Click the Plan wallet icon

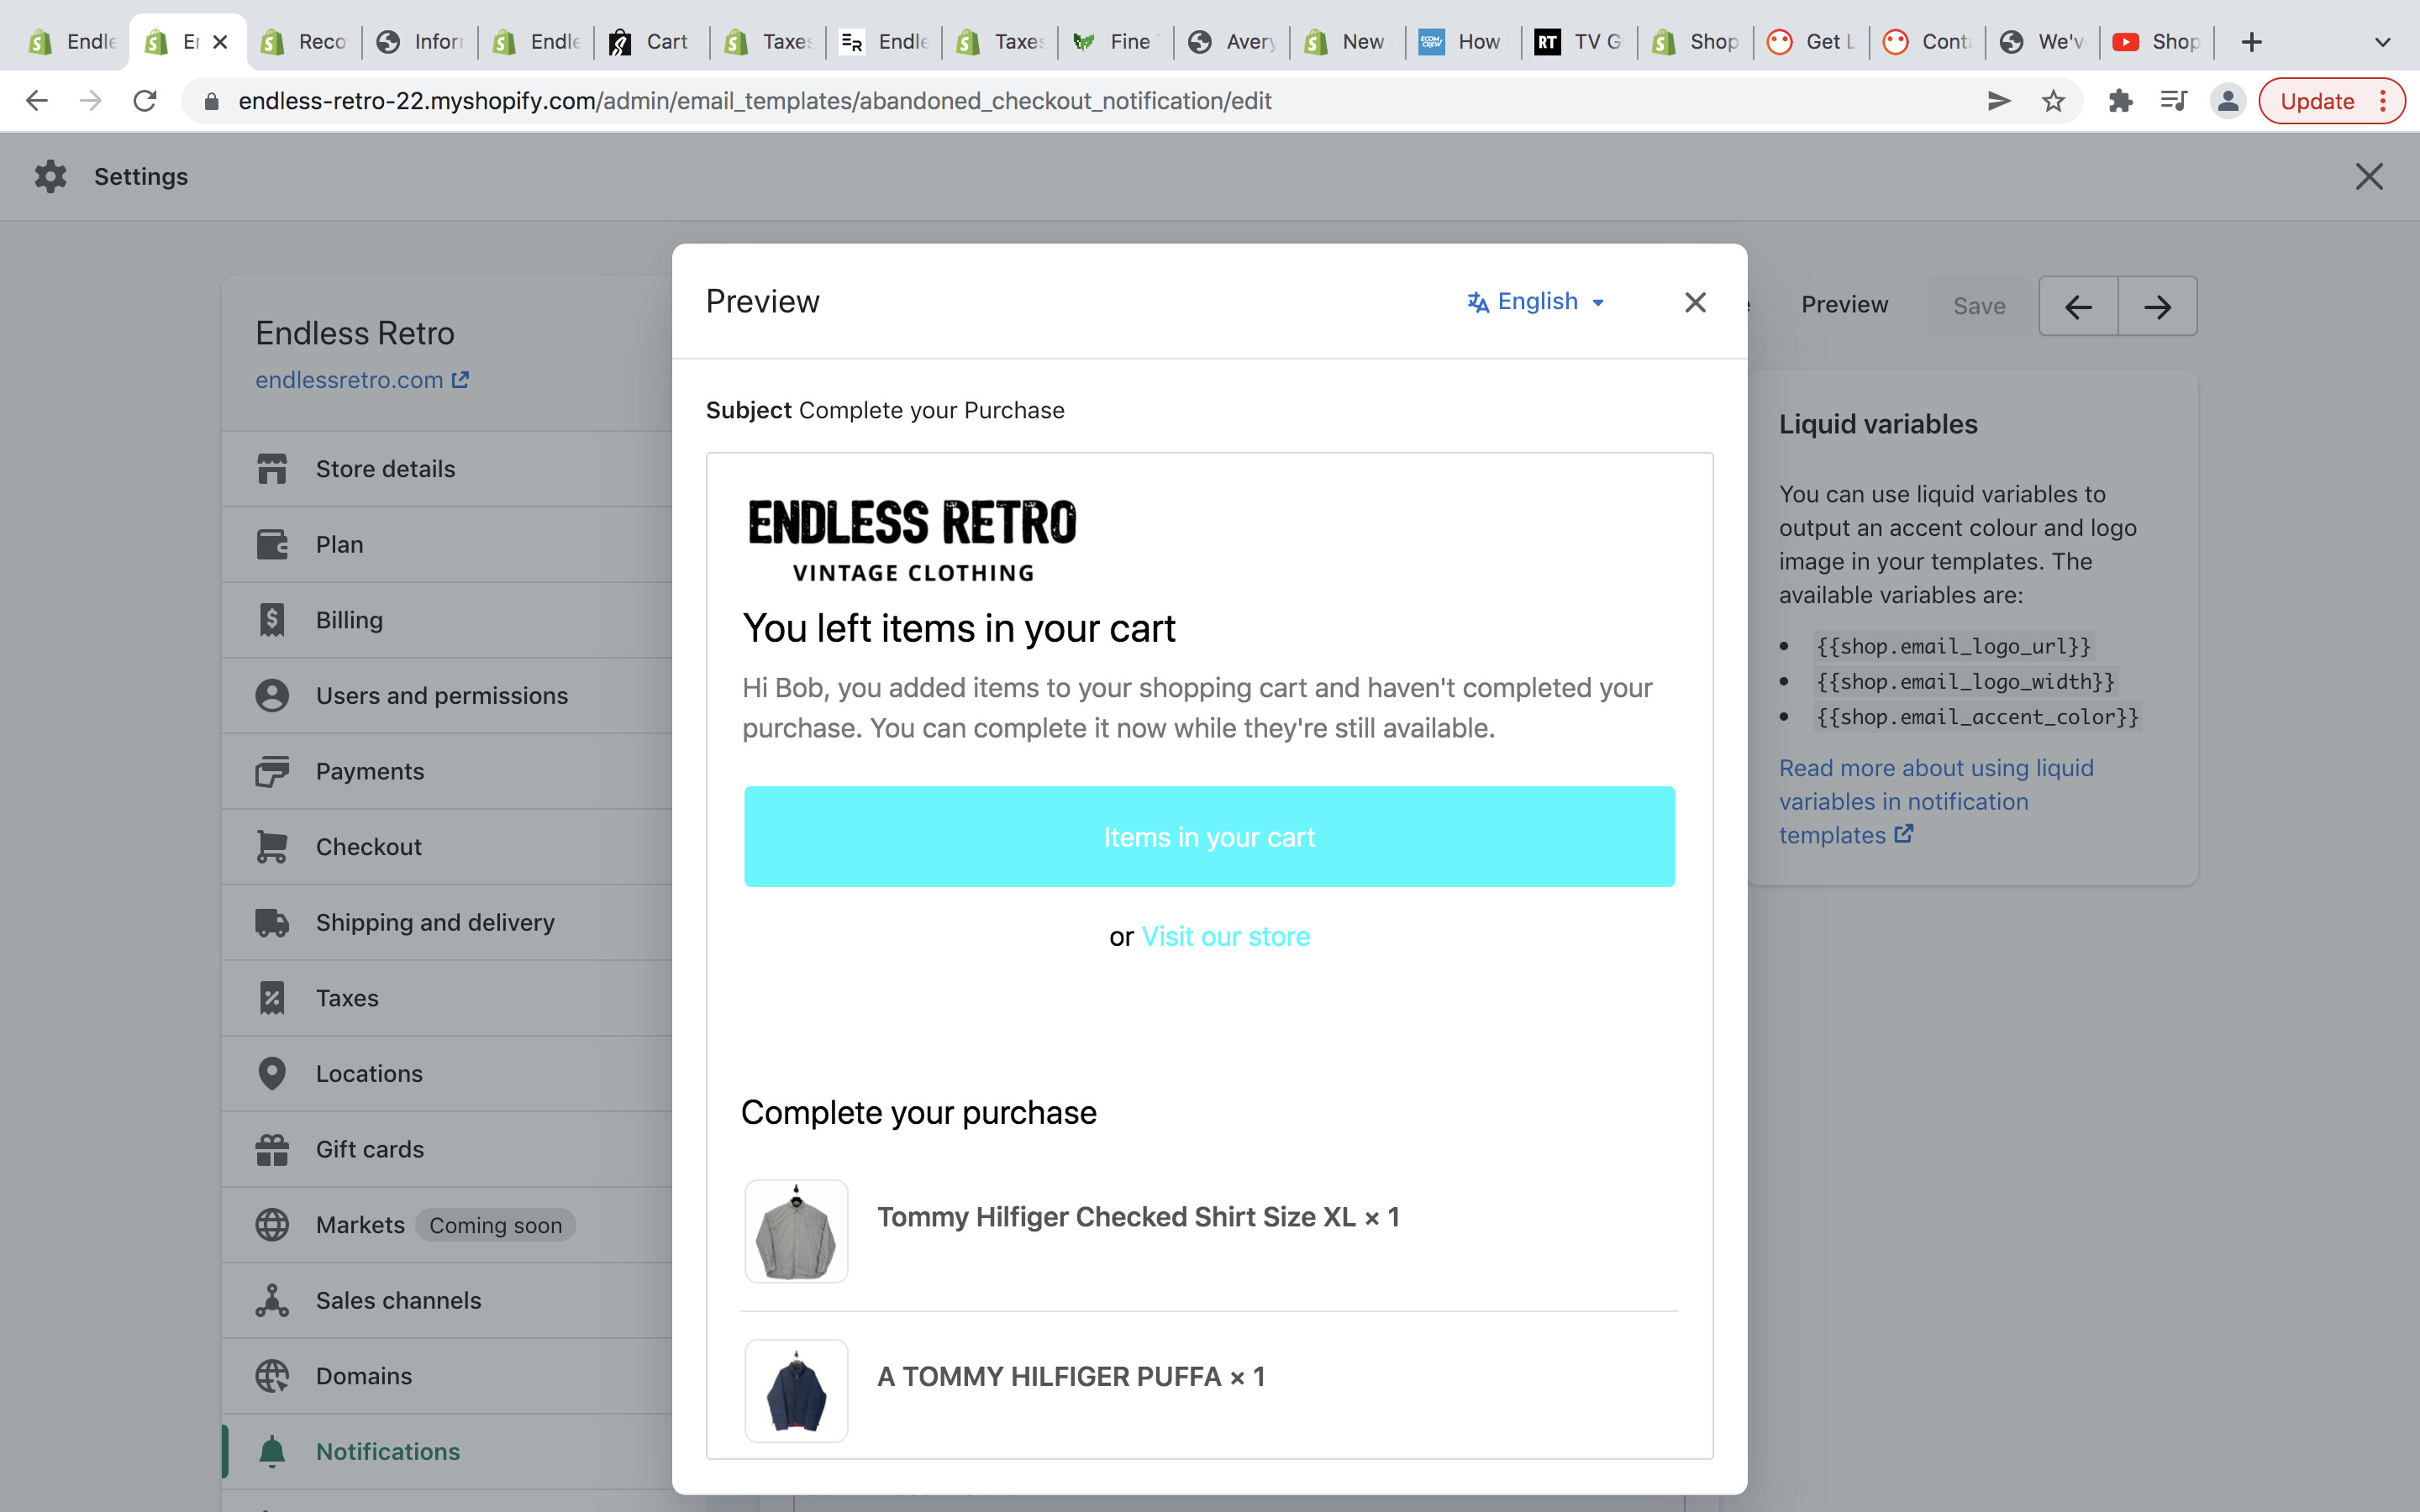pyautogui.click(x=272, y=544)
